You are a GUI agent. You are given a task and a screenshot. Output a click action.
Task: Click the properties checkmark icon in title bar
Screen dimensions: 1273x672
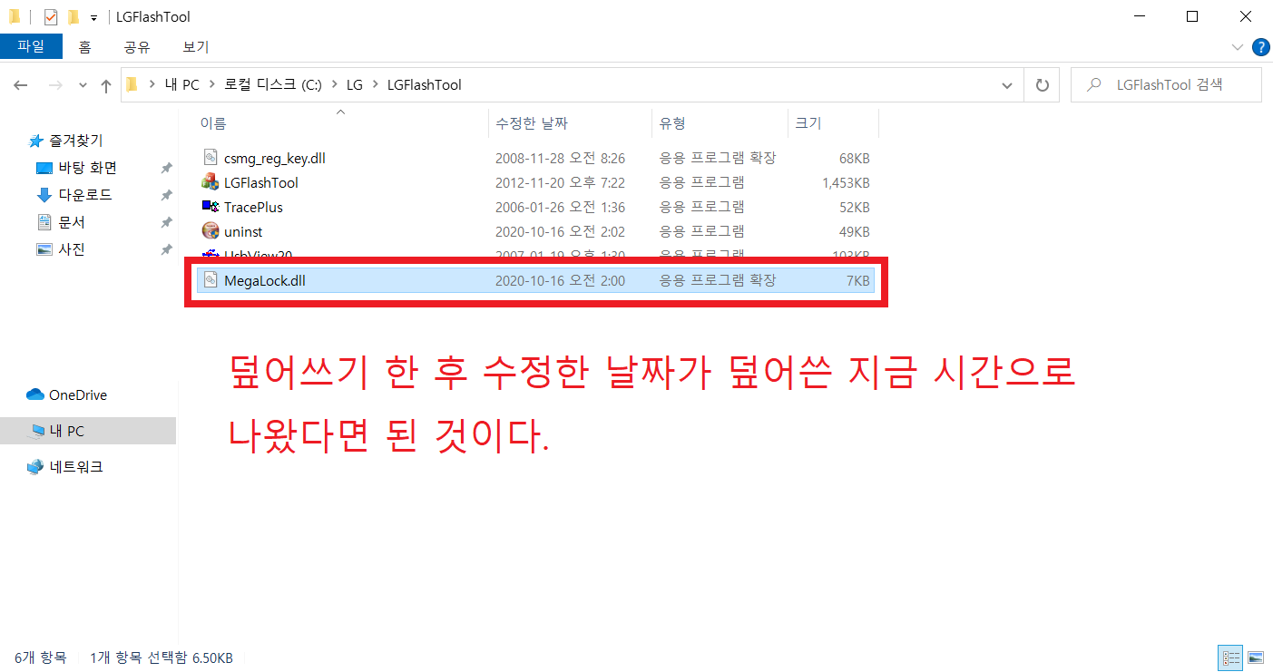(51, 16)
